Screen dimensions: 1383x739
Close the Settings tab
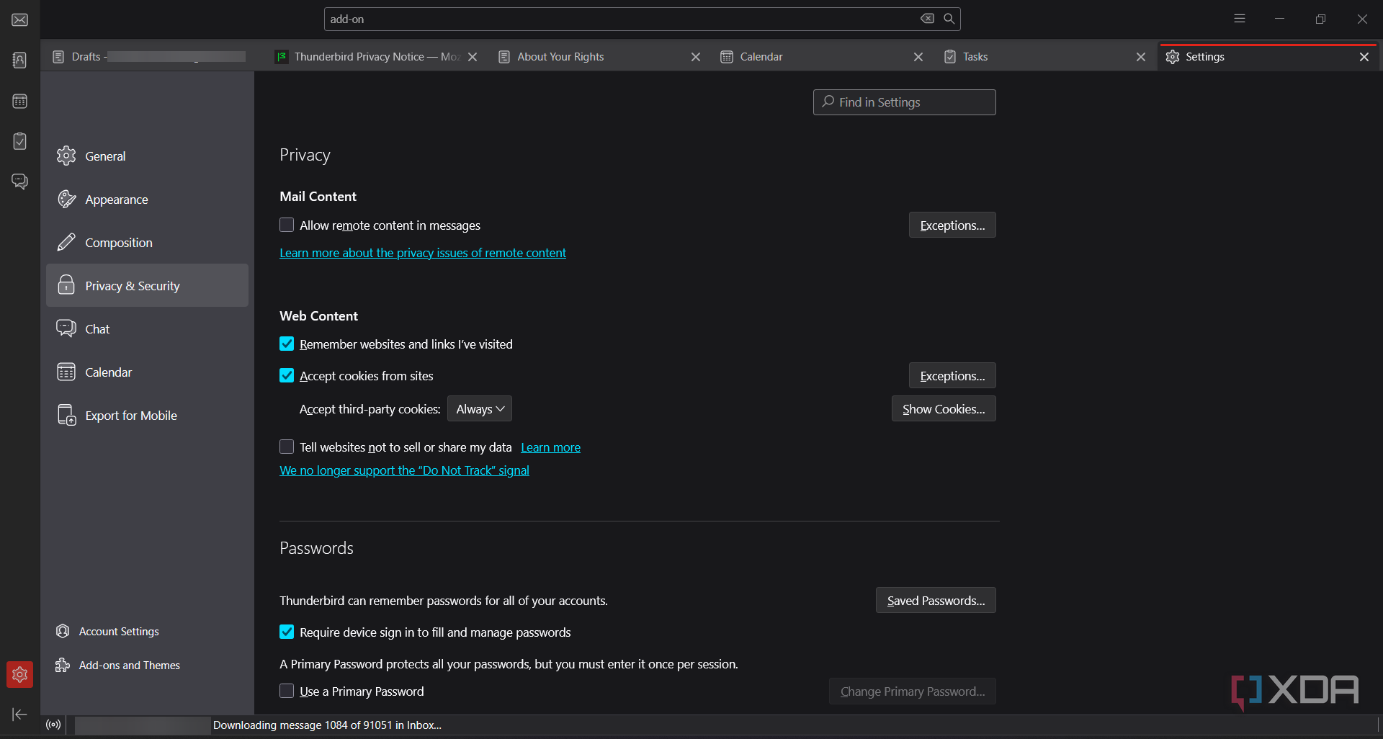[1364, 57]
